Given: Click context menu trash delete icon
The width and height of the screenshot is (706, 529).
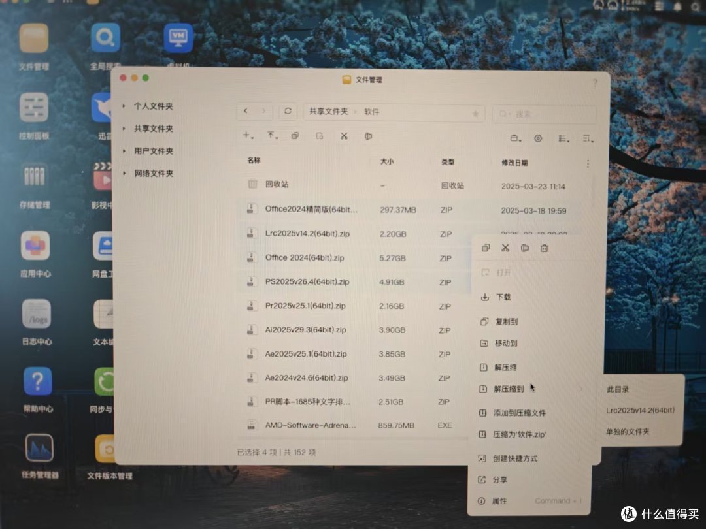Looking at the screenshot, I should tap(544, 248).
